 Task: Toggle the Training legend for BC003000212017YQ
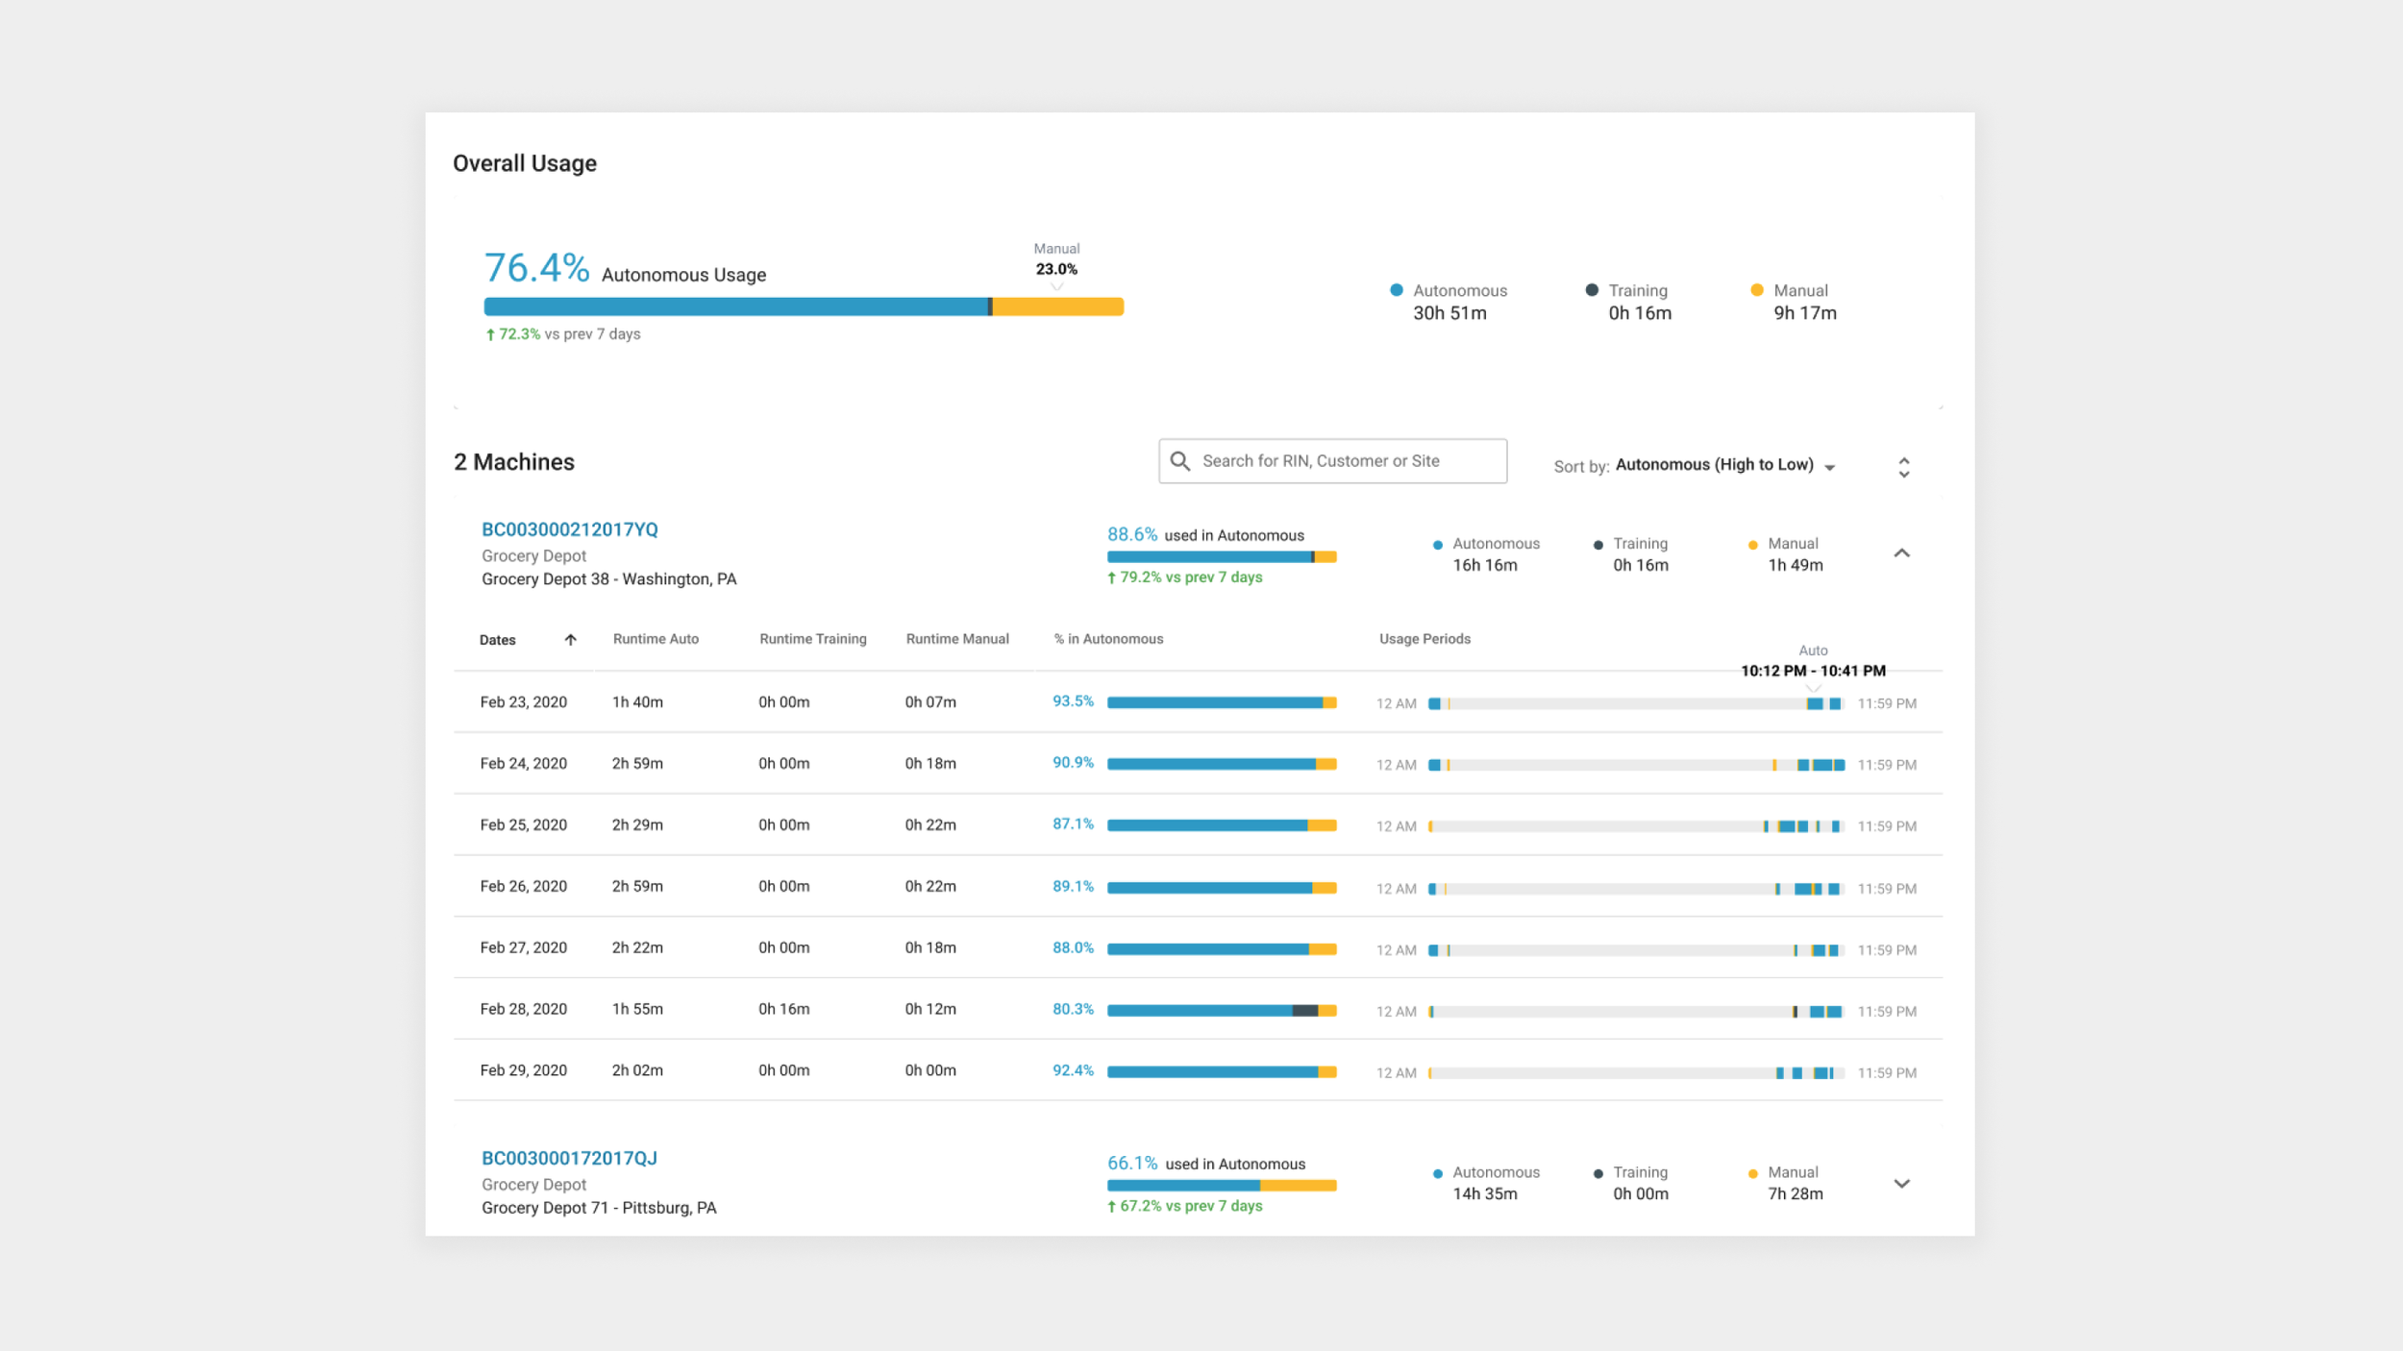click(x=1597, y=543)
